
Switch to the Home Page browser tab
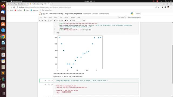tap(18, 4)
